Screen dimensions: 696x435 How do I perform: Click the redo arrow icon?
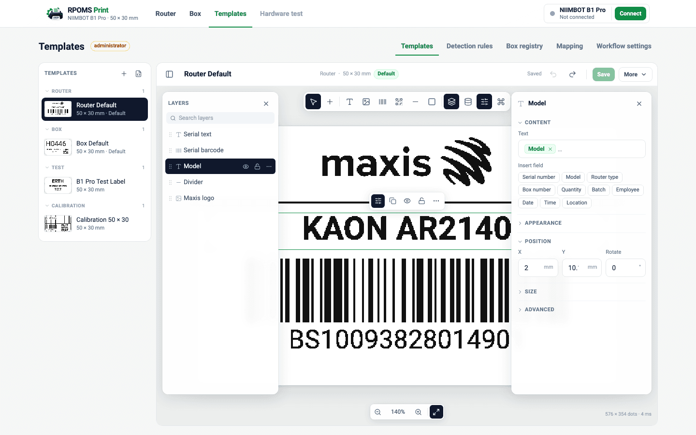click(572, 74)
